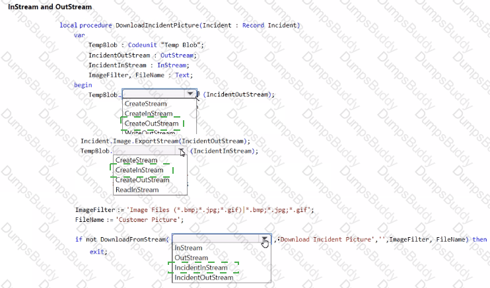The width and height of the screenshot is (490, 288).
Task: Pick IncidentInStream in the DownloadFromStream list
Action: click(x=203, y=268)
